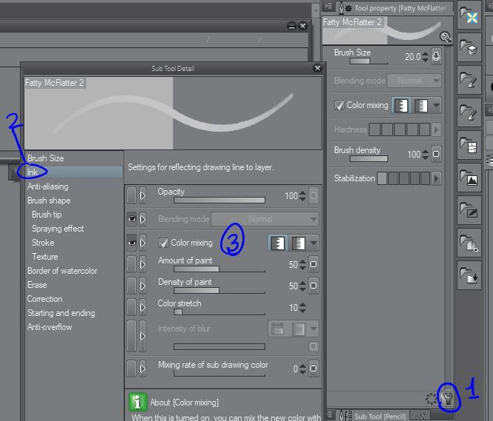Open Sub Tool Detail via wrench icon
Image resolution: width=493 pixels, height=421 pixels.
(x=448, y=399)
